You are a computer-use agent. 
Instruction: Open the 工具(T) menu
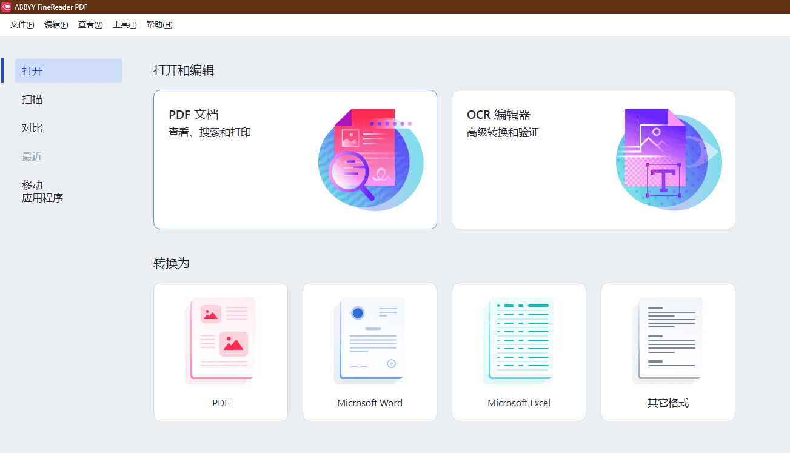[x=125, y=25]
